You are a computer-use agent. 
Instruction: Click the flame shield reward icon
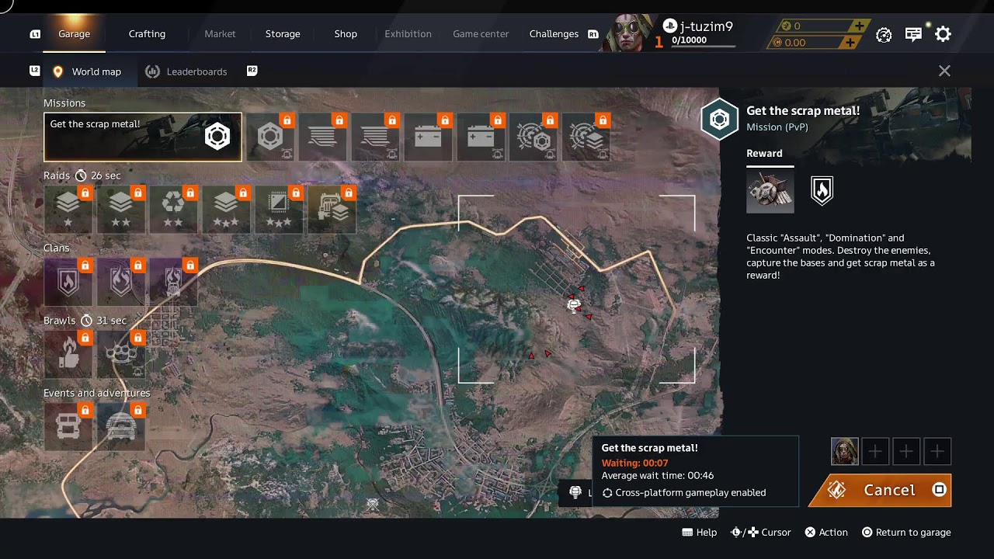[822, 190]
